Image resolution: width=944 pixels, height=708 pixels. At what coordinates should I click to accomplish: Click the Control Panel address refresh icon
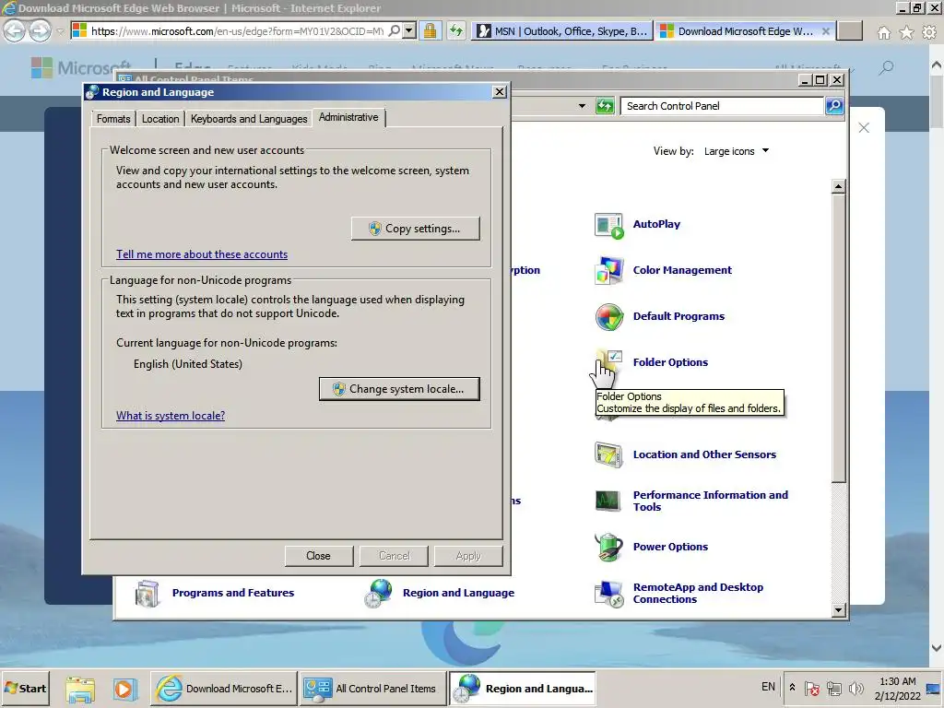pyautogui.click(x=605, y=106)
